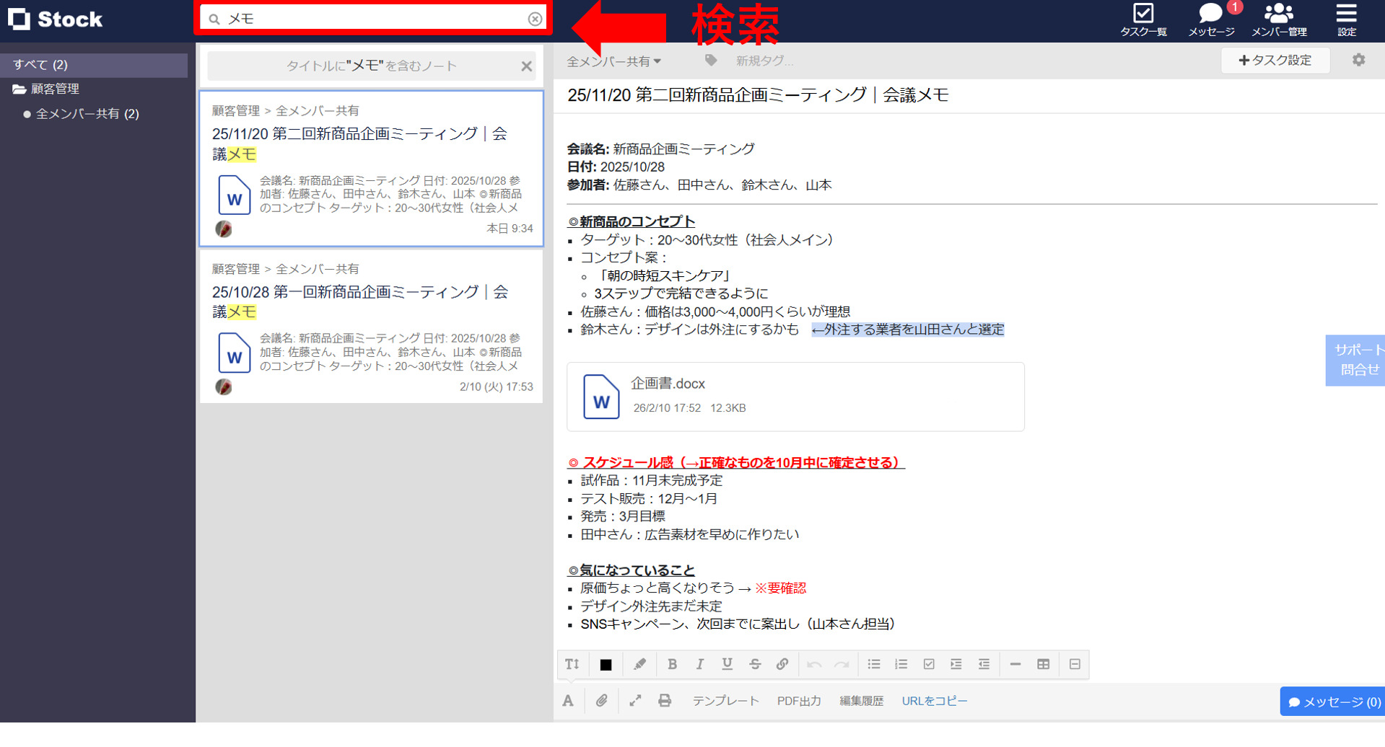
Task: Open the text size (T) dropdown
Action: (572, 664)
